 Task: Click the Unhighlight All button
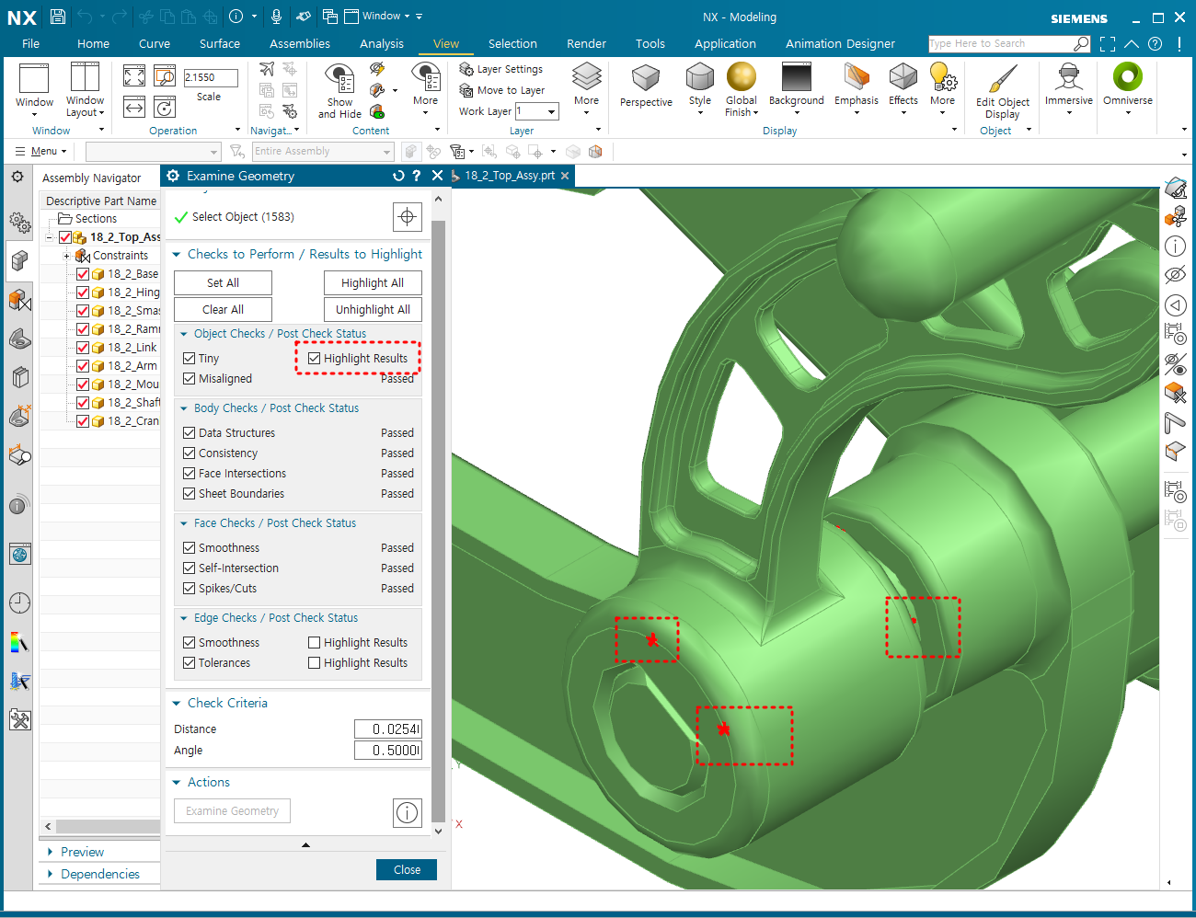point(373,310)
